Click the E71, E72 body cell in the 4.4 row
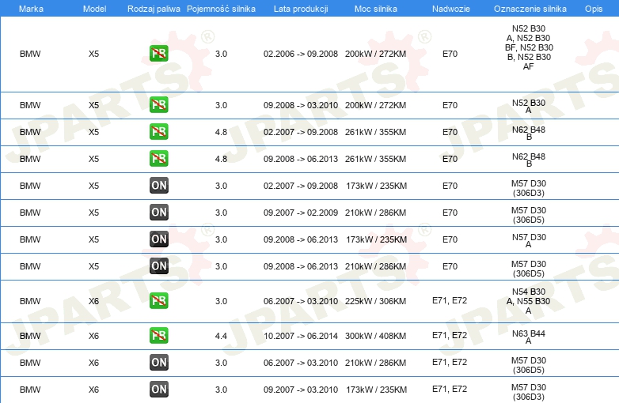This screenshot has height=403, width=619. coord(450,335)
